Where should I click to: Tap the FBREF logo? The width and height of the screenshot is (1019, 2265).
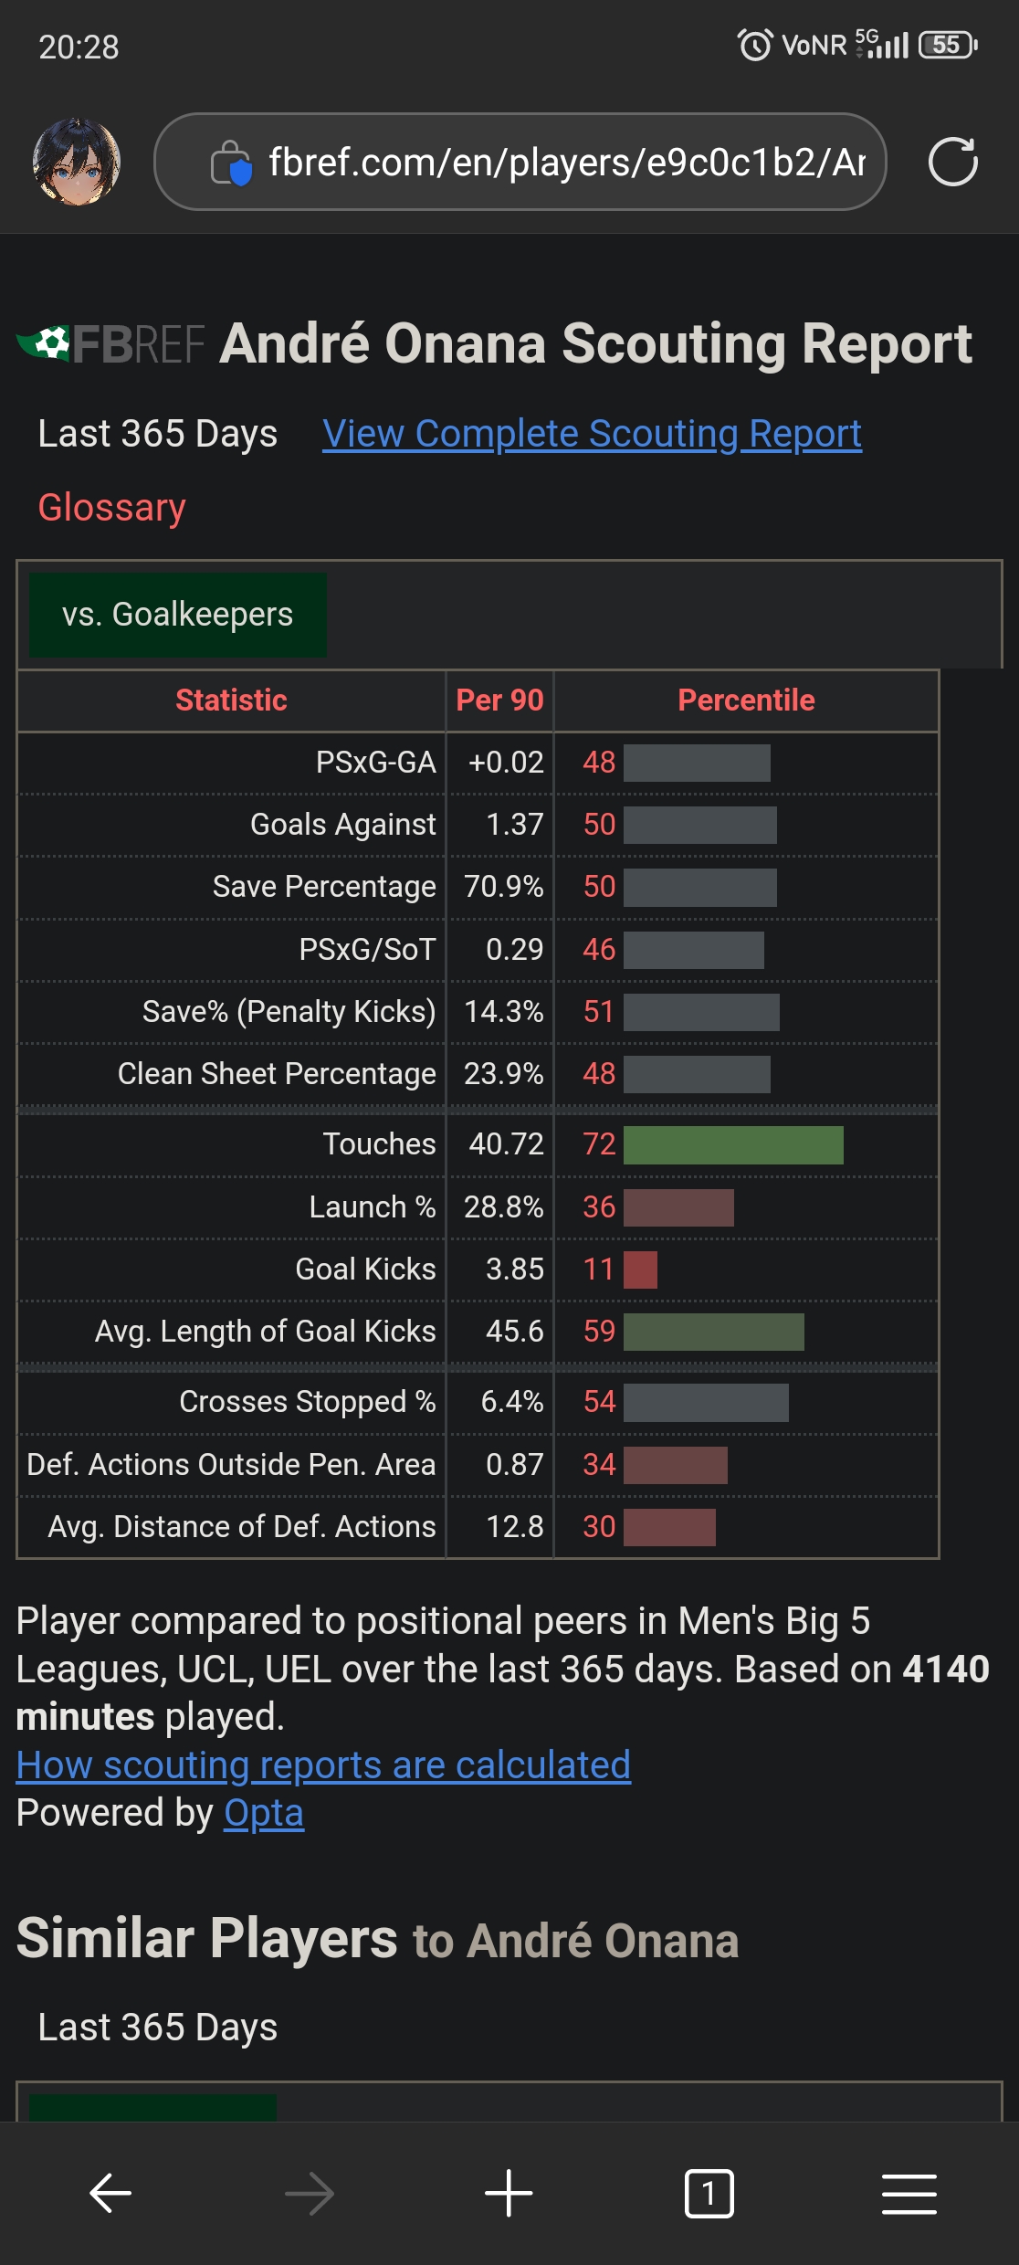click(x=111, y=344)
